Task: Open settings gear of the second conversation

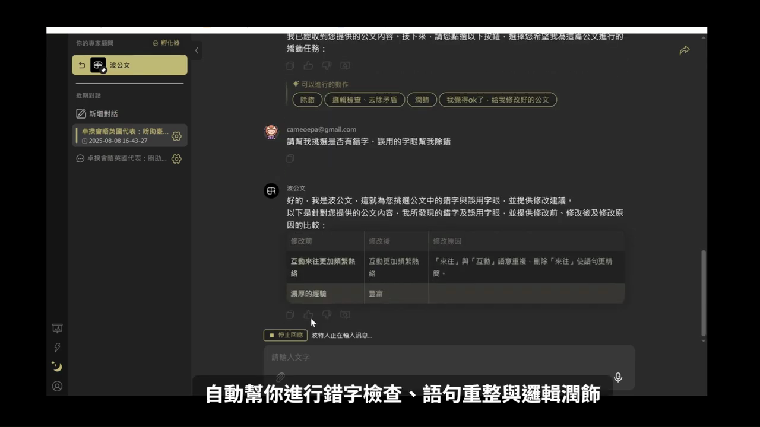Action: (x=176, y=159)
